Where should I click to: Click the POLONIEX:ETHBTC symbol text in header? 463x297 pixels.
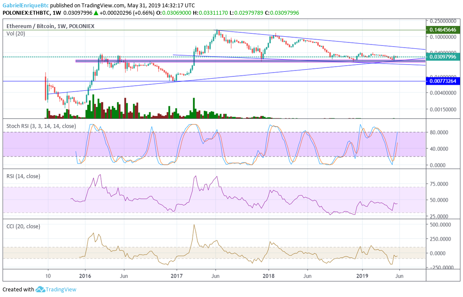(26, 13)
